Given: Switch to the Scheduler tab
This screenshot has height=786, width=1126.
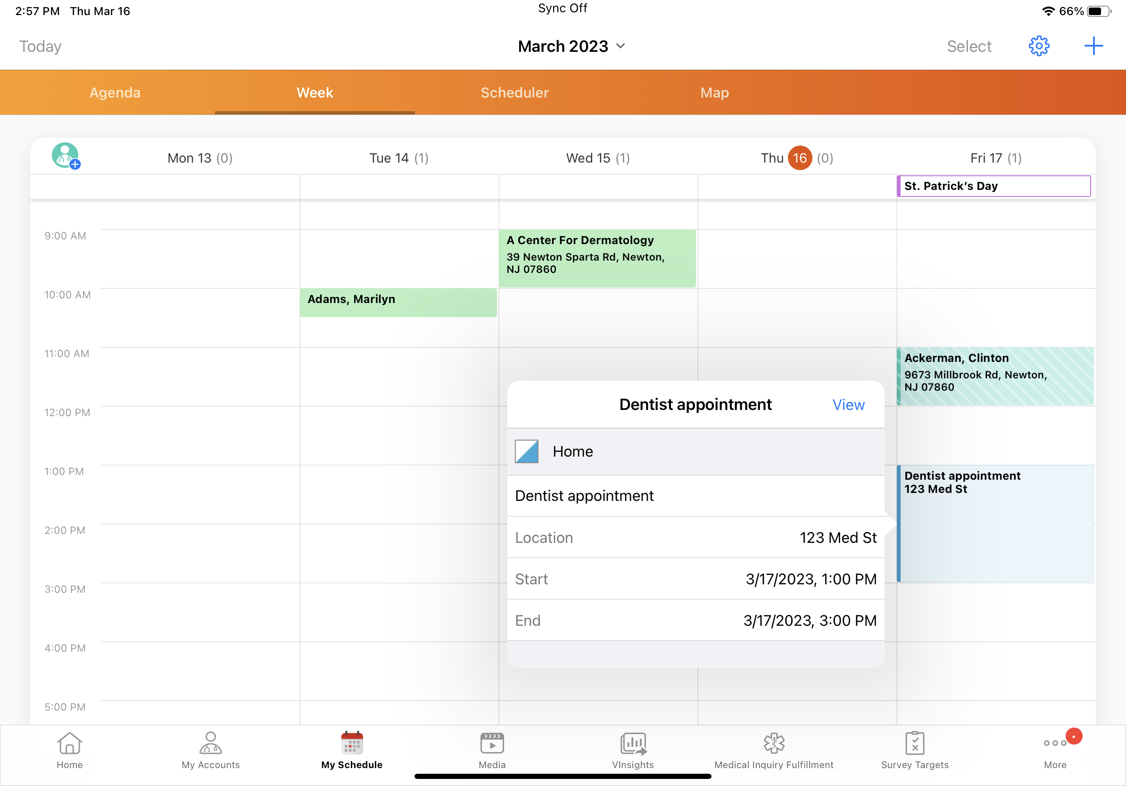Looking at the screenshot, I should [514, 93].
